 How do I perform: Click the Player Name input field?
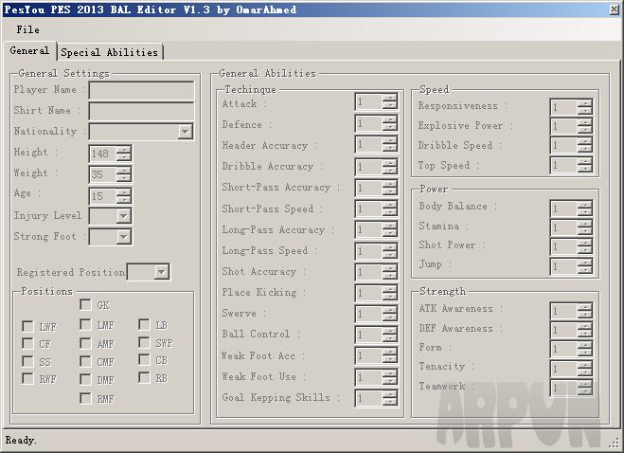pyautogui.click(x=141, y=91)
